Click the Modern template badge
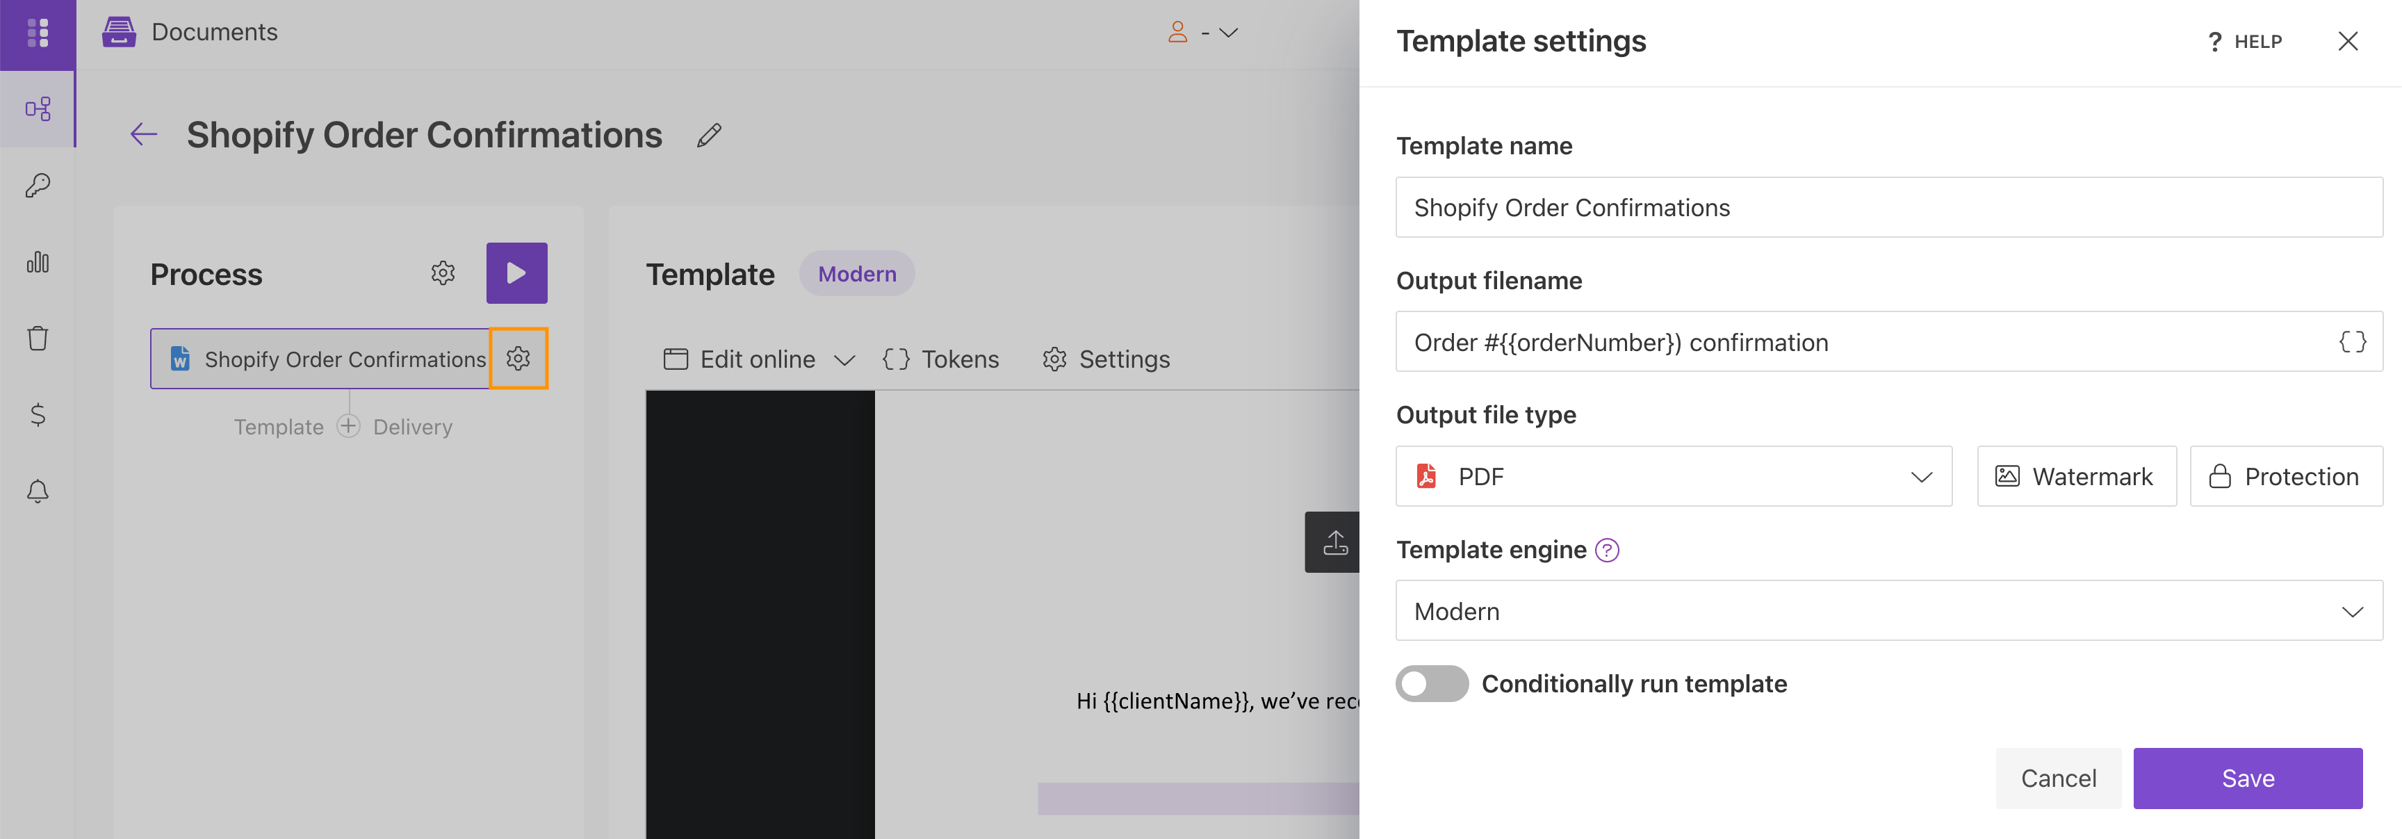Viewport: 2402px width, 839px height. (x=856, y=273)
